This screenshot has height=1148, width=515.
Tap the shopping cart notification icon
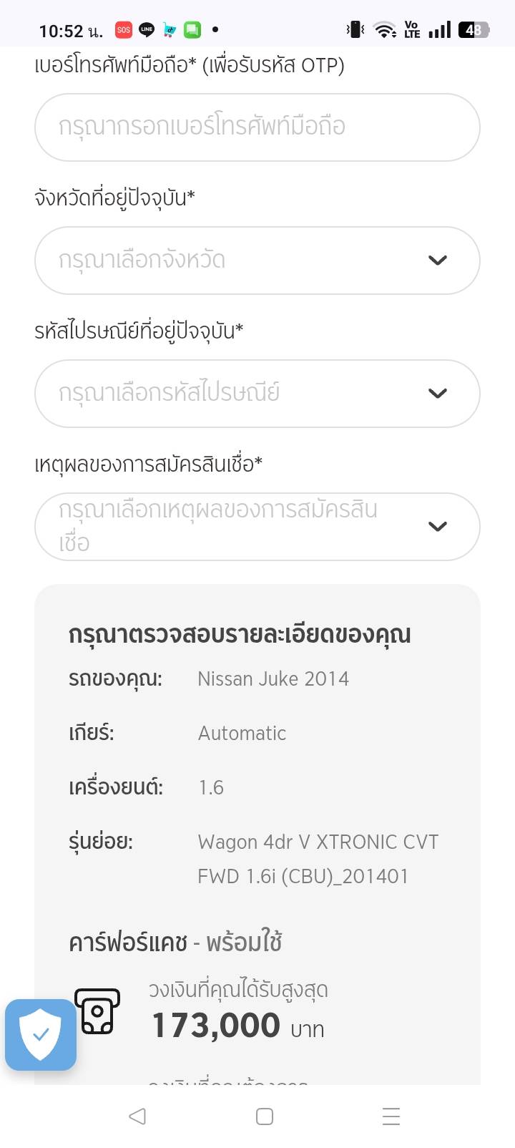170,30
